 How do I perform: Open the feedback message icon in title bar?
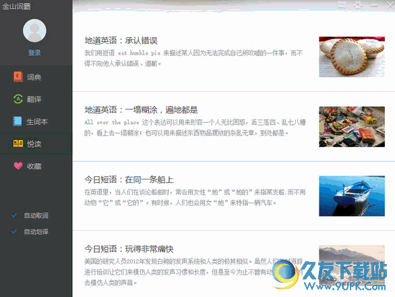(342, 5)
